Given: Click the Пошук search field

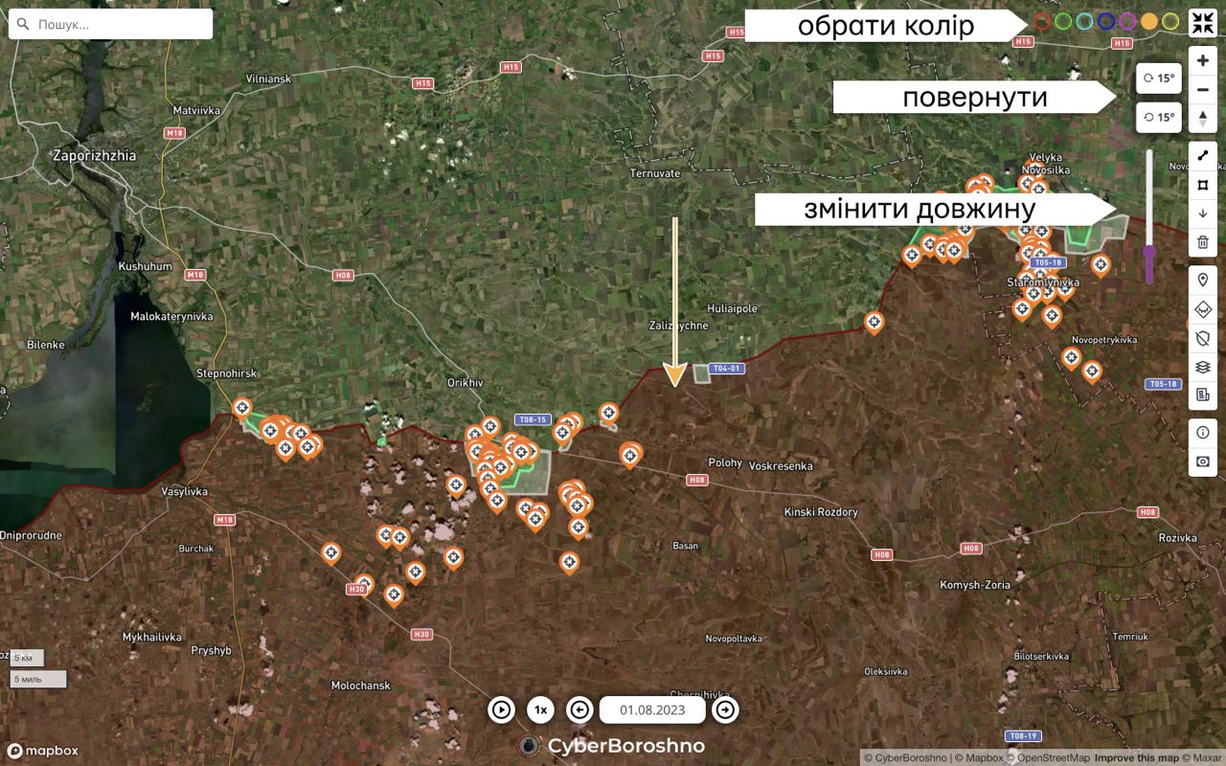Looking at the screenshot, I should pyautogui.click(x=111, y=24).
